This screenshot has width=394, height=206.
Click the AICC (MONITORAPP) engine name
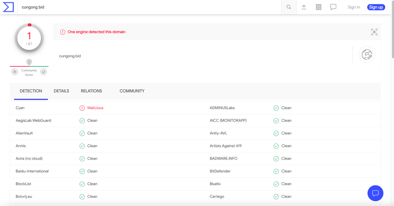tap(228, 121)
